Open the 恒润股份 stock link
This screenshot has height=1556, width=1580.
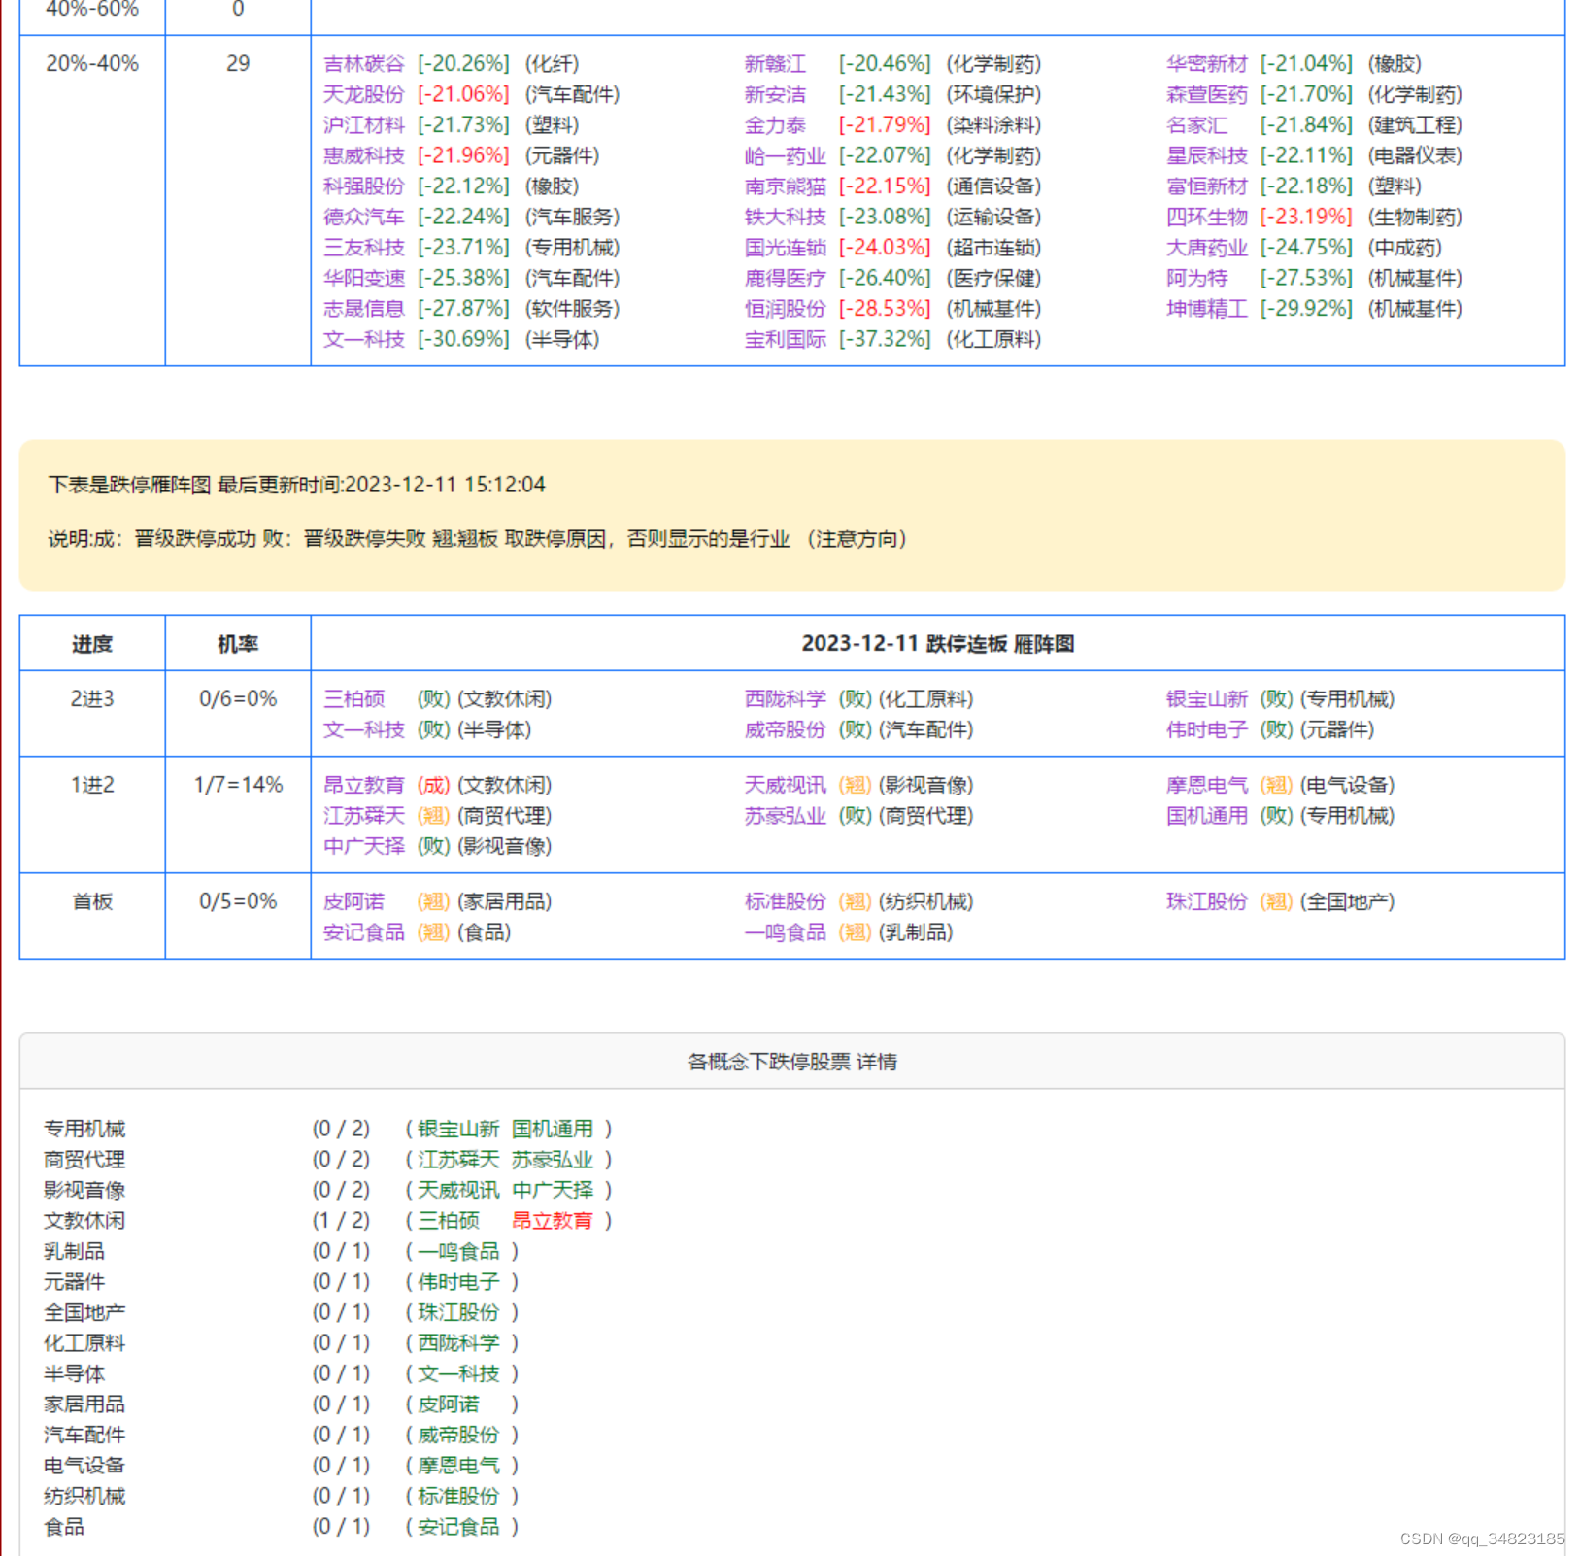(x=785, y=309)
